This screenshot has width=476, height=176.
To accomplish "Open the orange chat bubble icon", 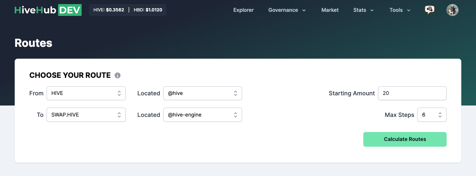I will 429,10.
